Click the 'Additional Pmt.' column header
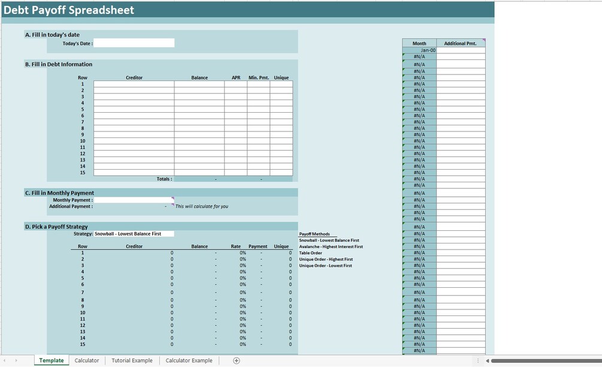The width and height of the screenshot is (602, 367). pos(460,43)
